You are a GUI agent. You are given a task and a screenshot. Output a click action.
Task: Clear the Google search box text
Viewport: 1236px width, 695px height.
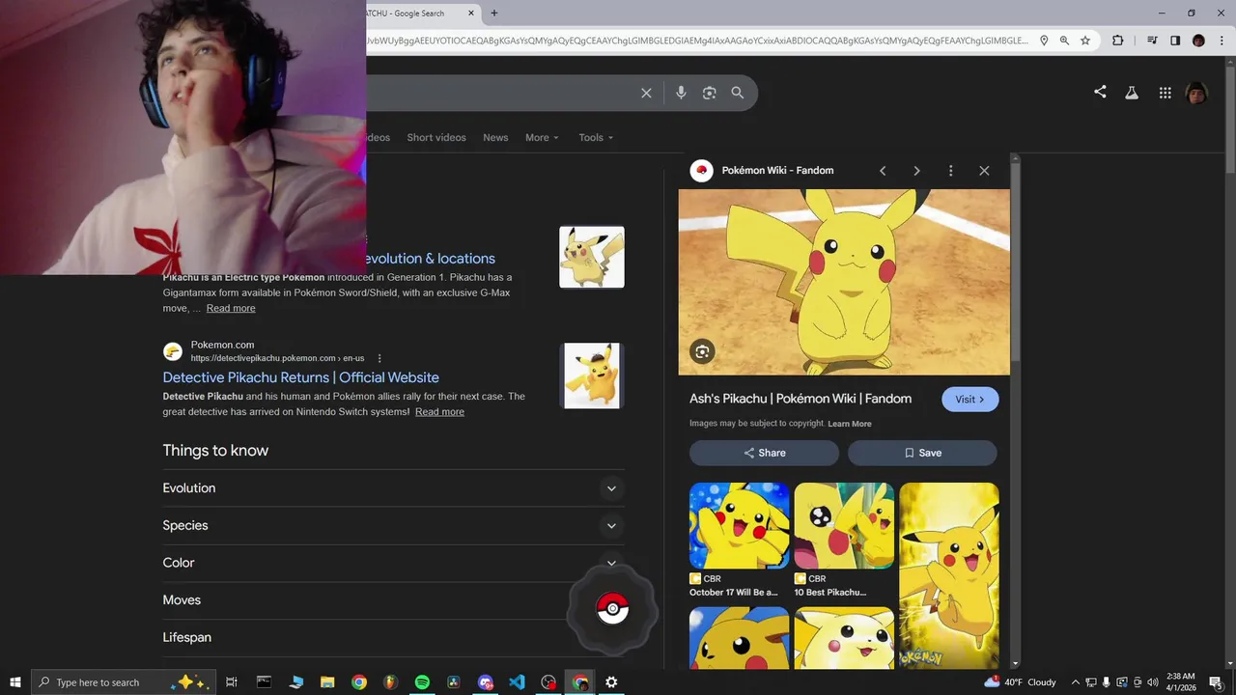[646, 93]
